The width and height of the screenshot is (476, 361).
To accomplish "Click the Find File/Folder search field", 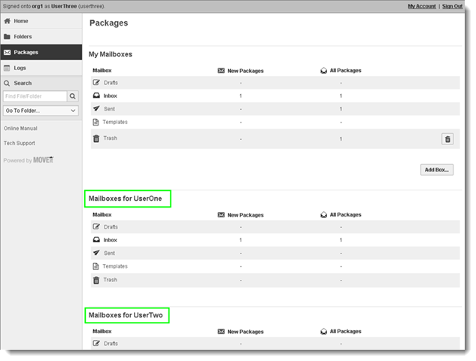I will 35,96.
